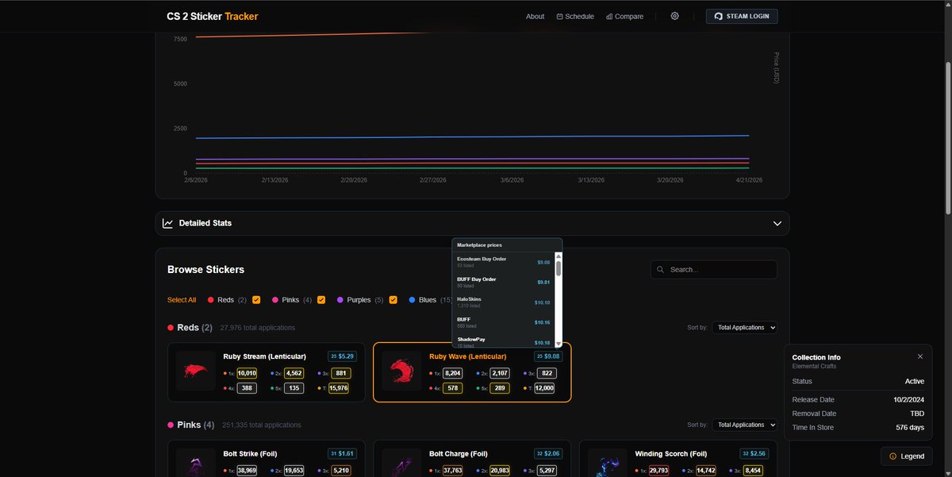Select the HaloSkins marketplace row

click(504, 302)
